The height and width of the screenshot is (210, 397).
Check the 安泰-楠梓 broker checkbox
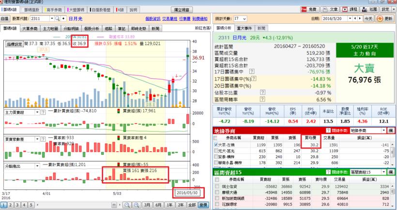coord(216,157)
